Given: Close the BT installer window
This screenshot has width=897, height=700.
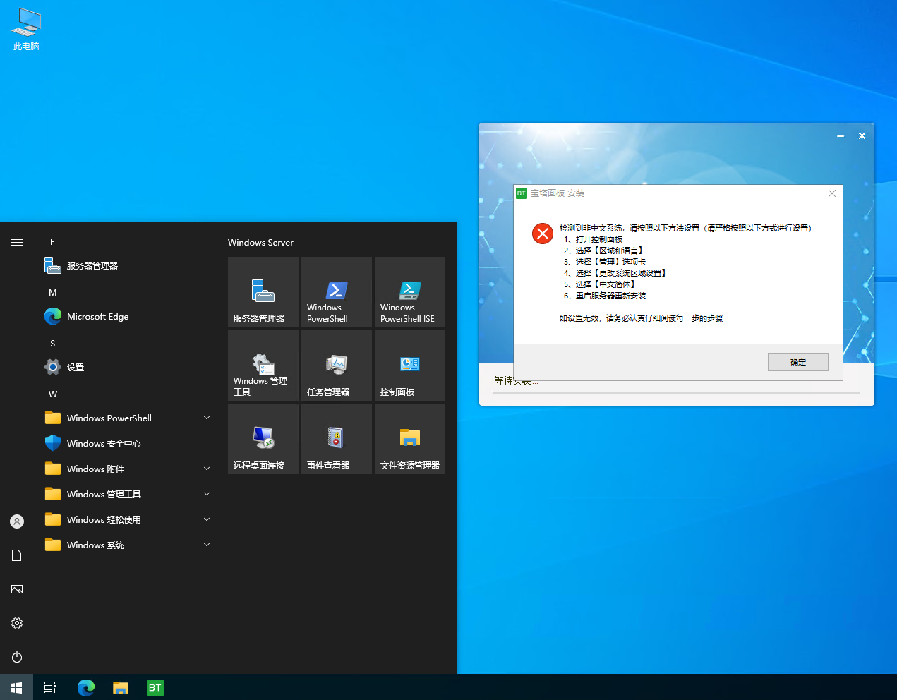Looking at the screenshot, I should click(x=862, y=136).
